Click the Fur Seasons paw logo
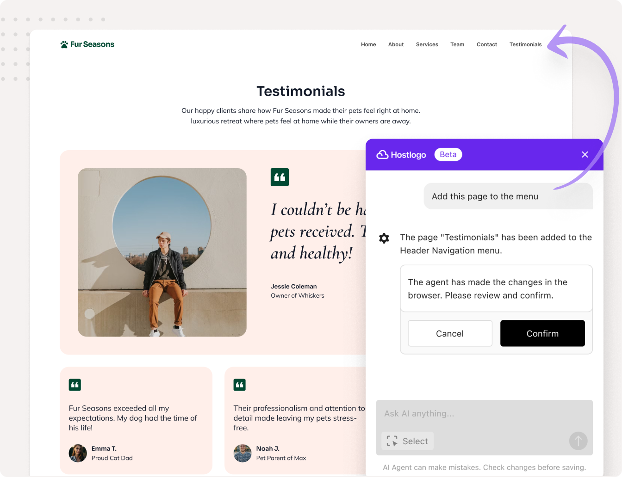622x477 pixels. pos(64,44)
